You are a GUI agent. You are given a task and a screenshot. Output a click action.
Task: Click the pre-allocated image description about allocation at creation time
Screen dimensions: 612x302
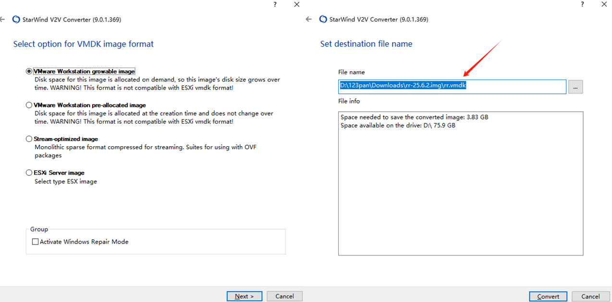pyautogui.click(x=154, y=117)
